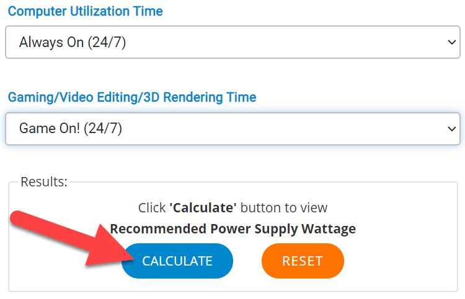Click the Computer Utilization Time label
465x299 pixels.
[x=86, y=11]
